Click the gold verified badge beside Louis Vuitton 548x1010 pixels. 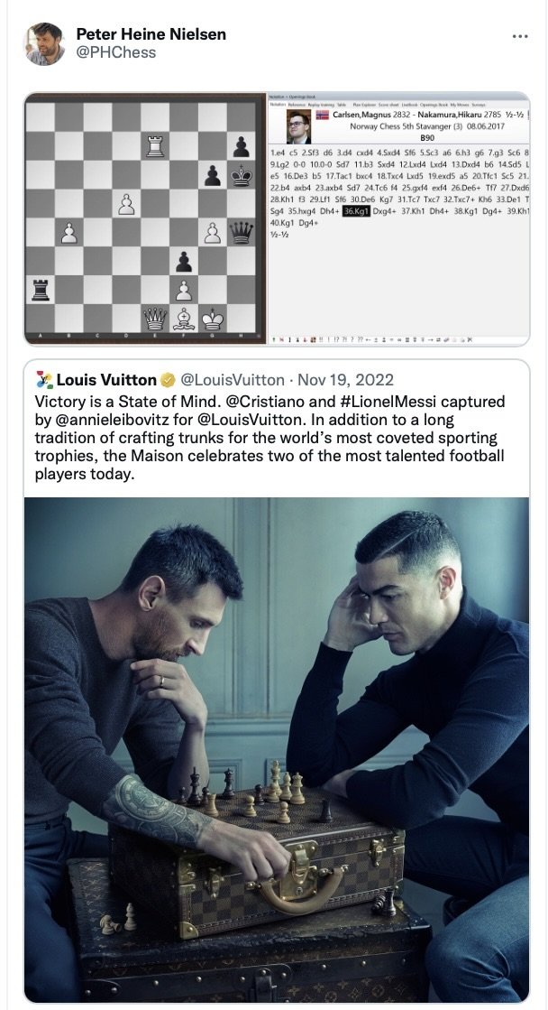pos(168,380)
